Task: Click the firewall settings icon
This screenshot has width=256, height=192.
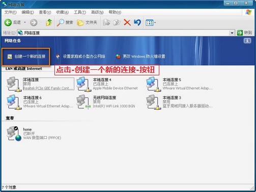Action: coord(118,57)
